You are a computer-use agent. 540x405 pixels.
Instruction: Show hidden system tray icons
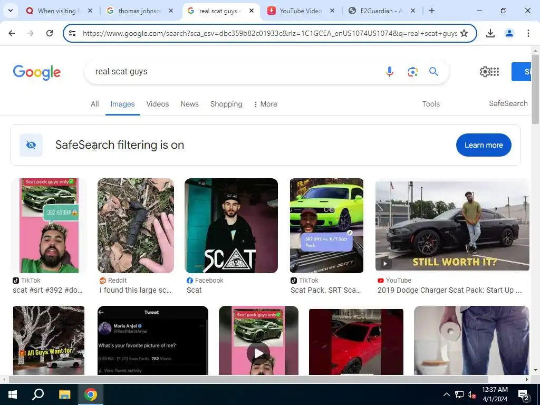[446, 394]
